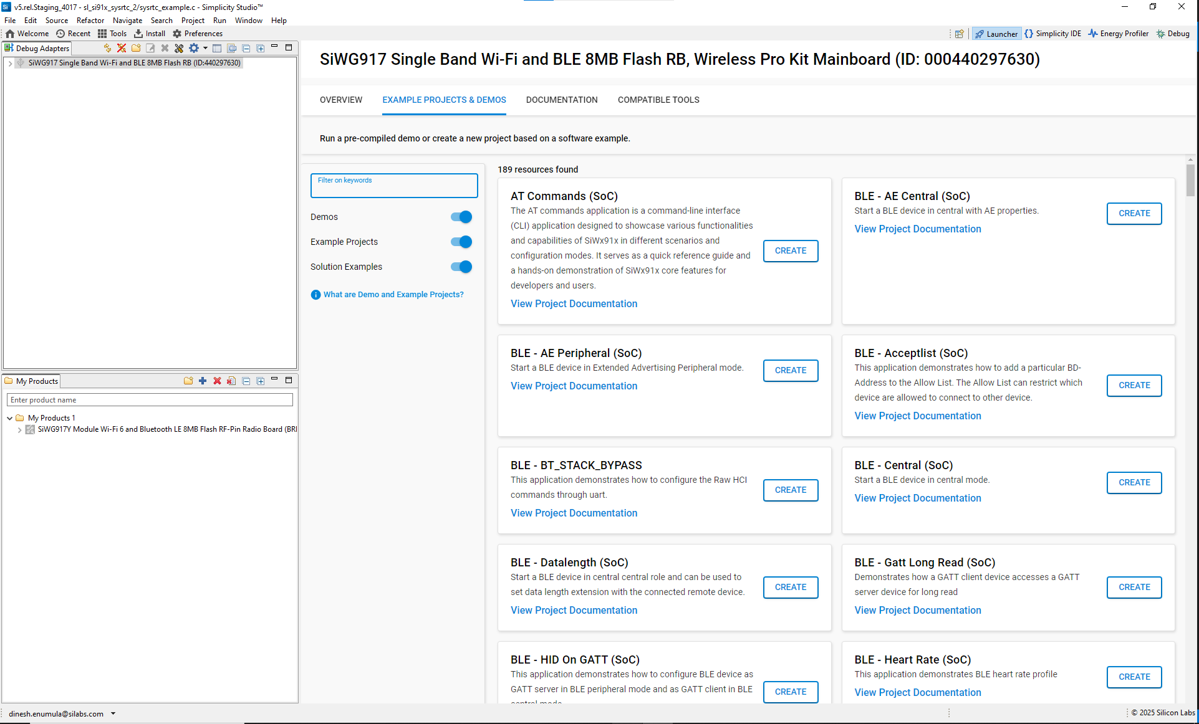
Task: Disable the Demos filter toggle
Action: pyautogui.click(x=461, y=217)
